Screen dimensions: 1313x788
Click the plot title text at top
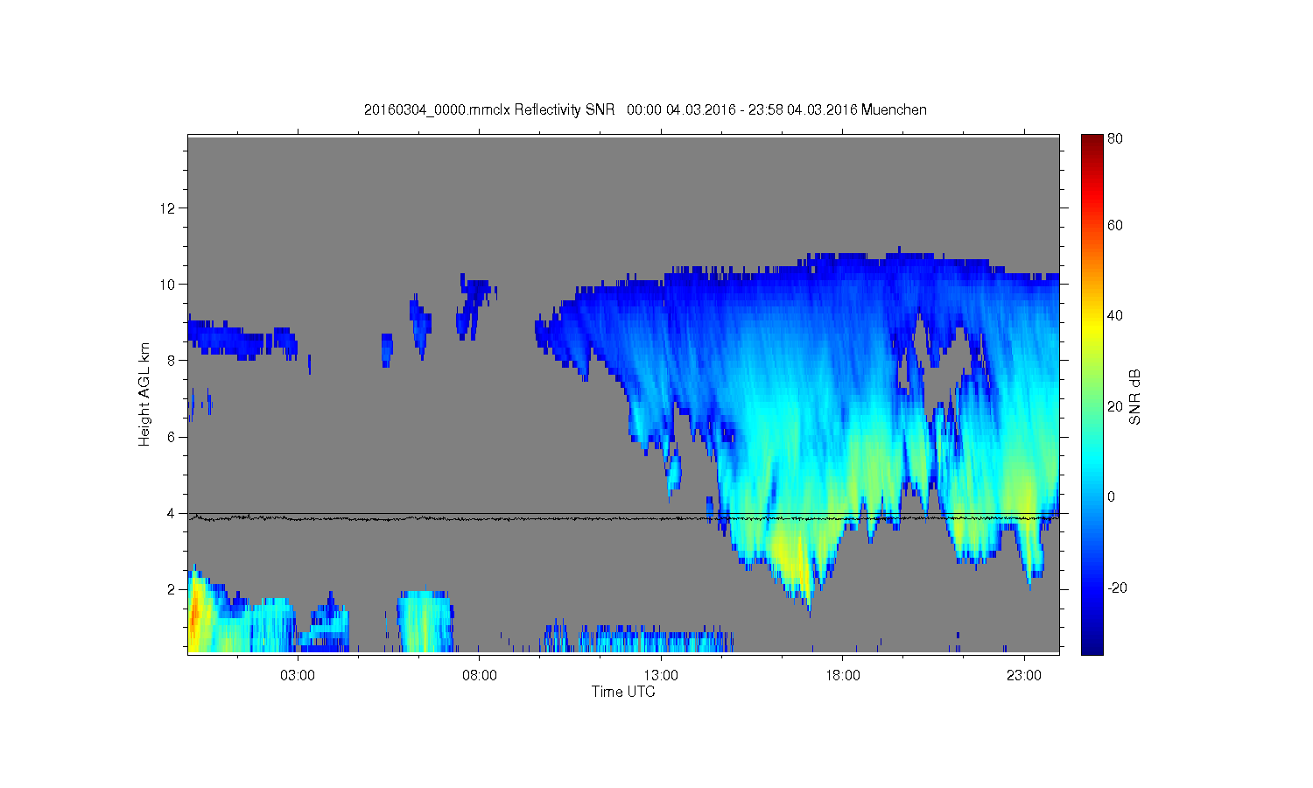click(645, 109)
